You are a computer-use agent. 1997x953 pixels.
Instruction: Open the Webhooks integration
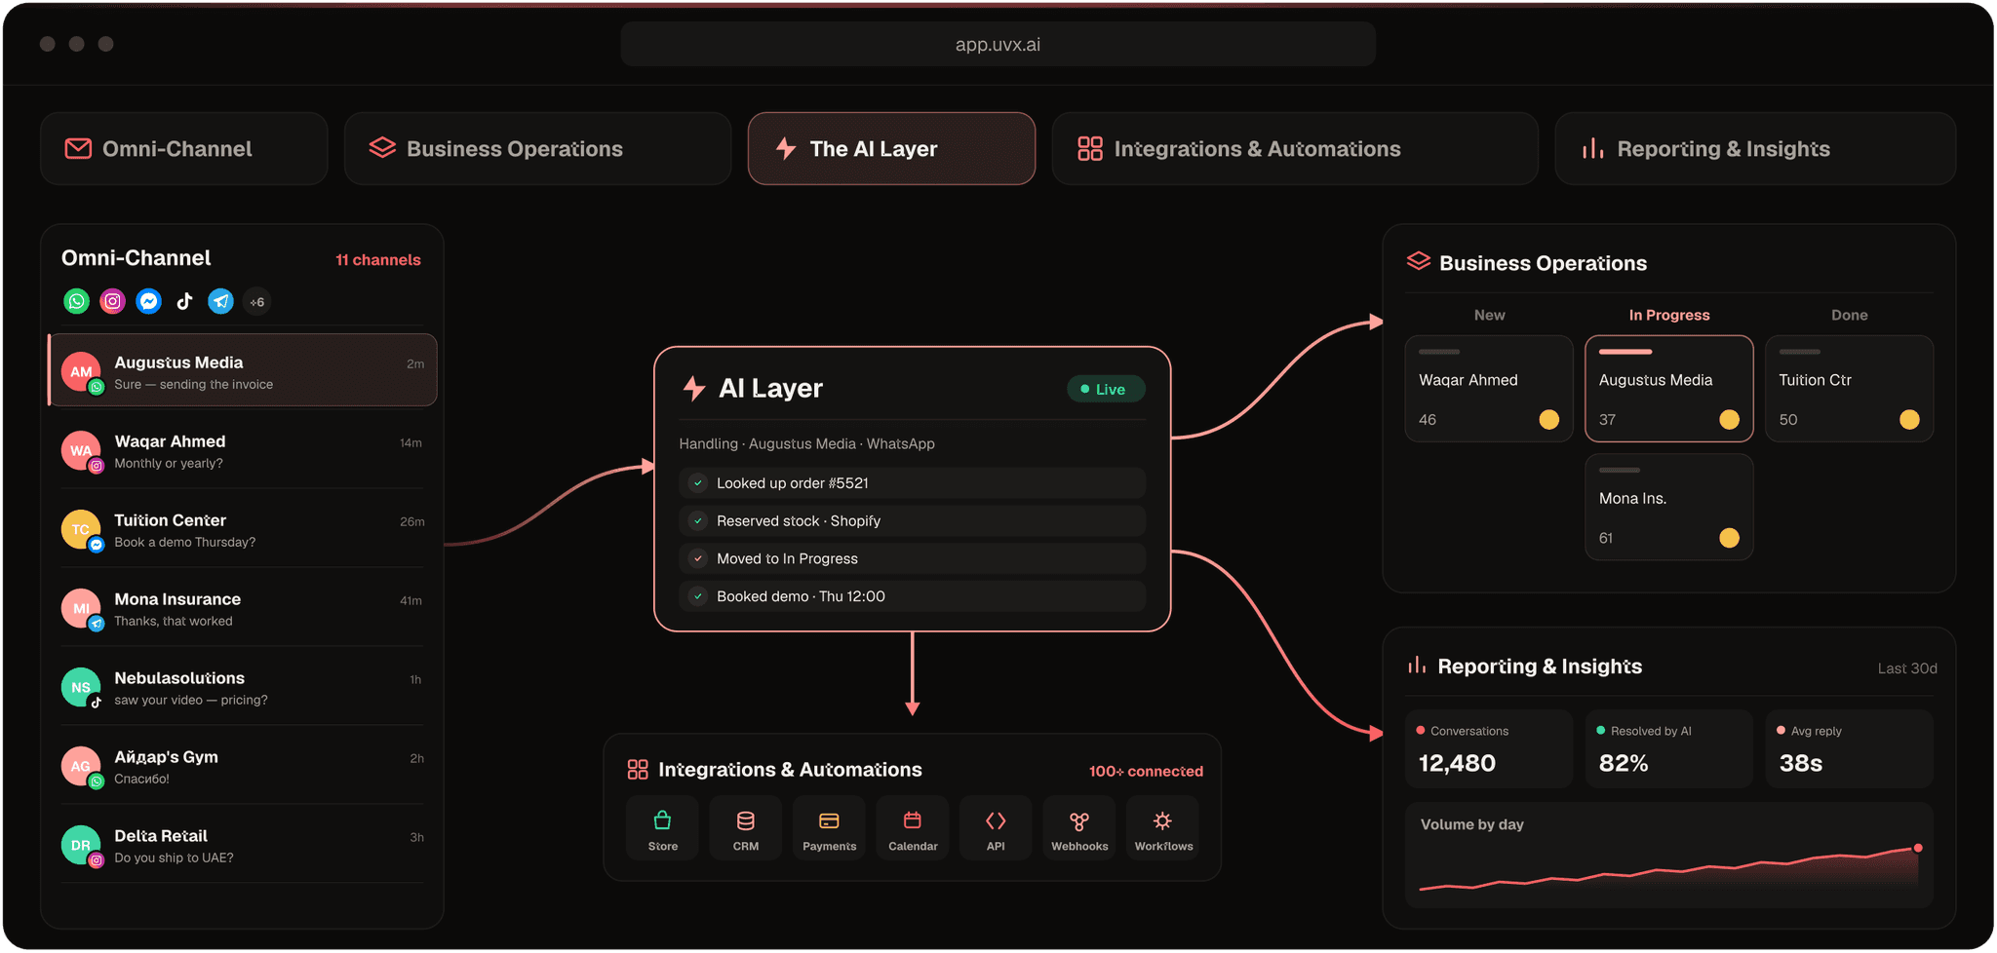1079,828
